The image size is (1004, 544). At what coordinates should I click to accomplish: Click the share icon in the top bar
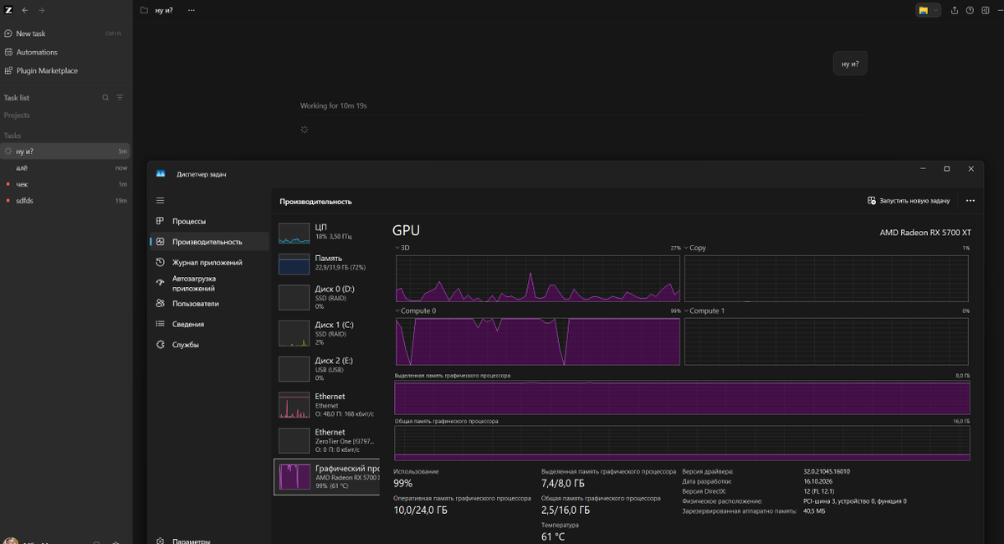click(x=955, y=10)
